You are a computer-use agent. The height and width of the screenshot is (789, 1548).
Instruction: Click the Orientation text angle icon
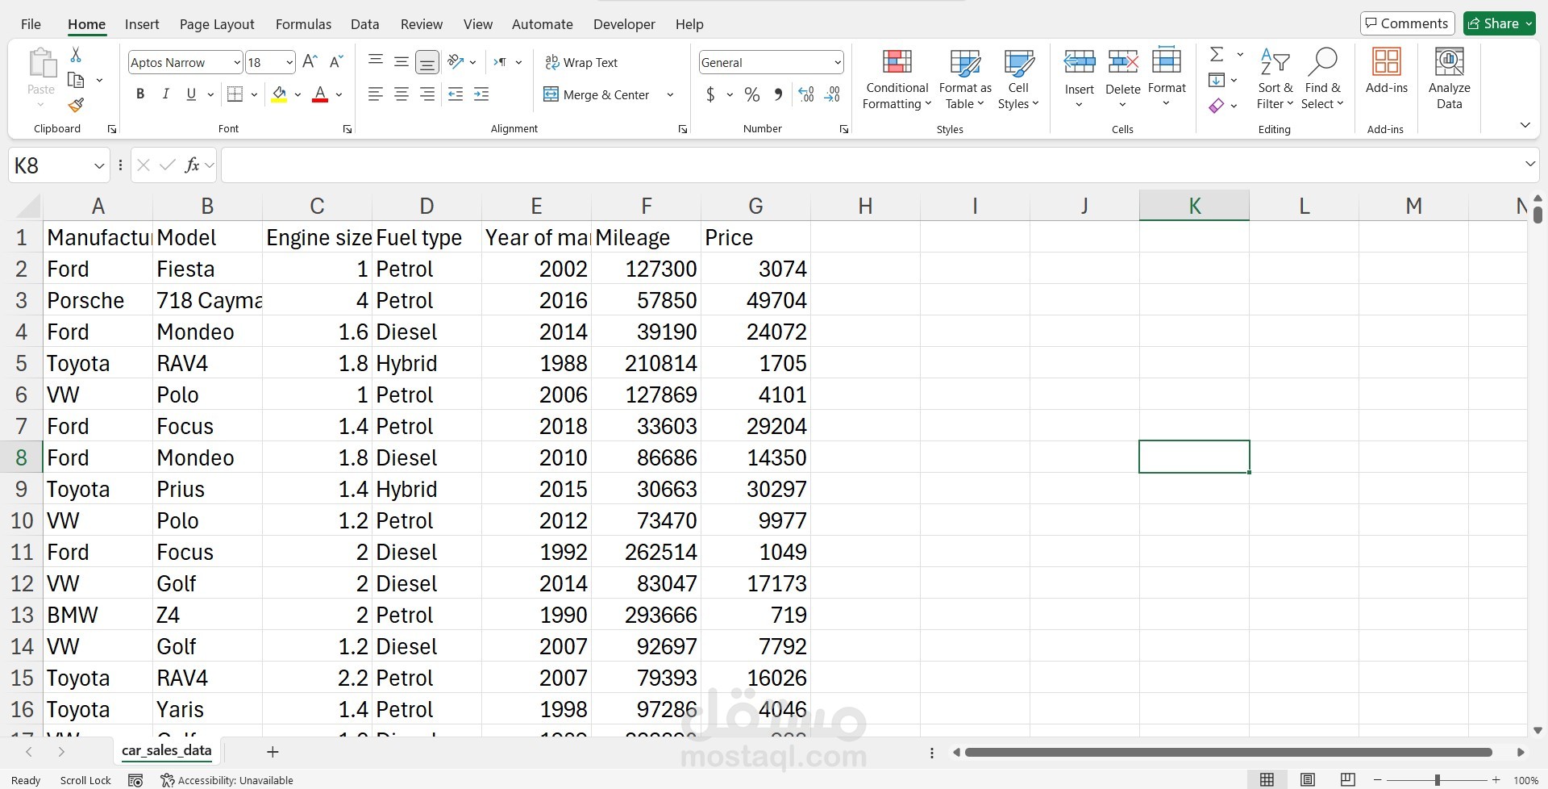456,62
